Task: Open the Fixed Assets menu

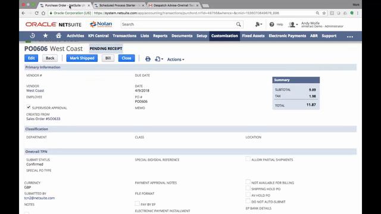Action: pyautogui.click(x=253, y=36)
